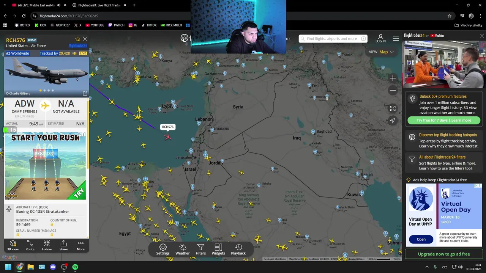Click the ADW Camp Springs origin airport
This screenshot has width=486, height=273.
click(x=25, y=106)
